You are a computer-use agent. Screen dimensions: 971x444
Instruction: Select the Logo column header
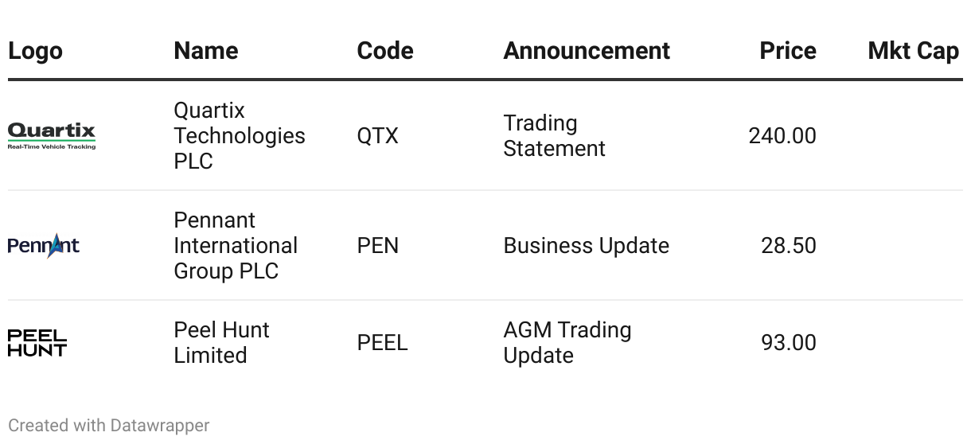(x=35, y=51)
